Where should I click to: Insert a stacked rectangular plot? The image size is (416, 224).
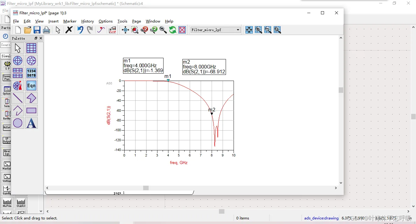pos(18,73)
